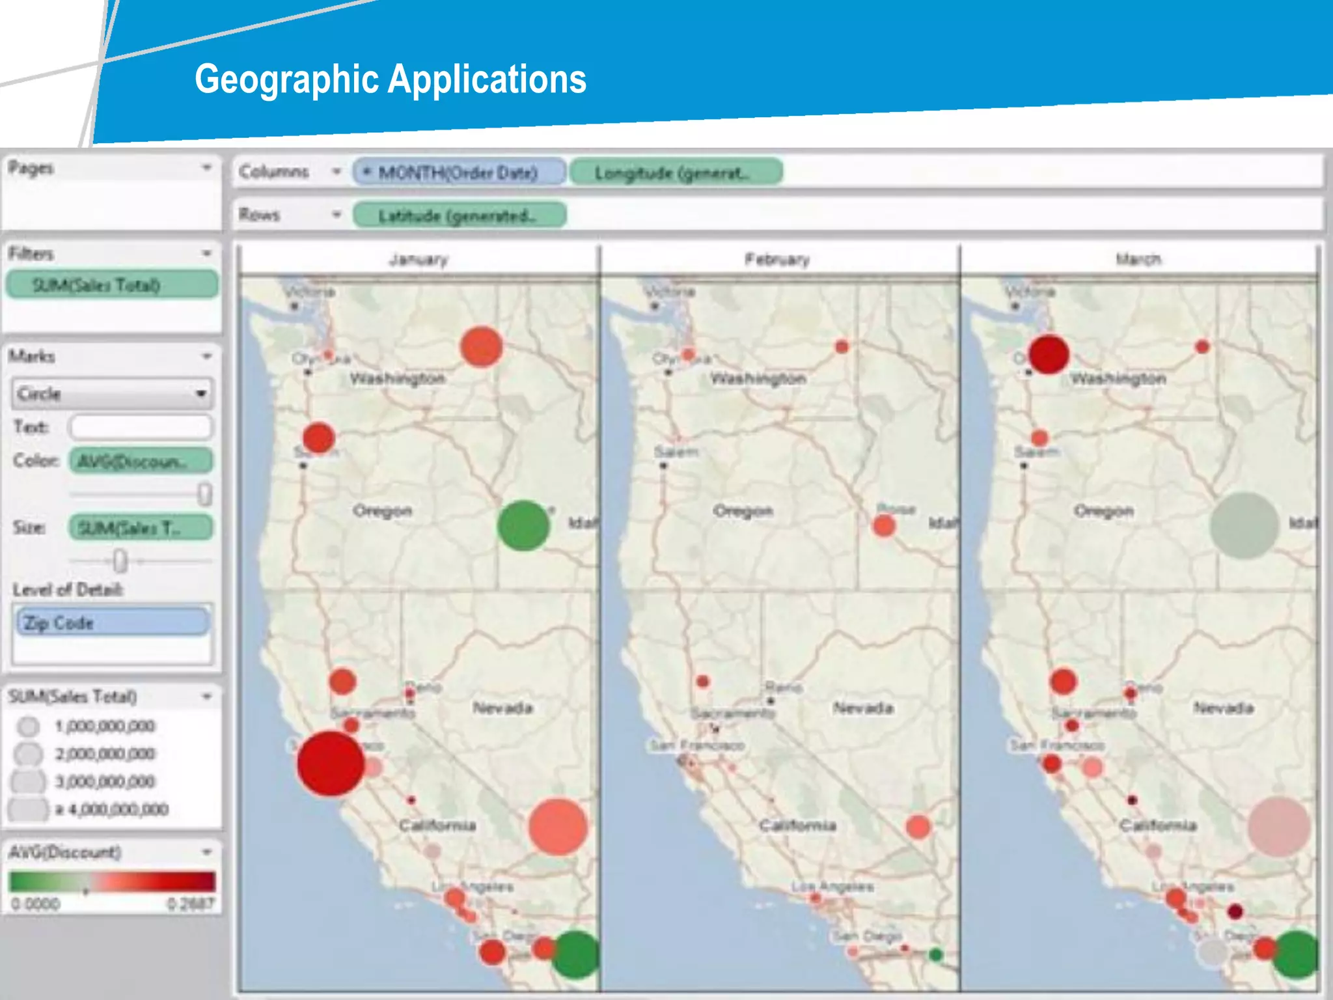The width and height of the screenshot is (1333, 1000).
Task: Select the SUM(Sales T.. Size pill
Action: pos(141,527)
